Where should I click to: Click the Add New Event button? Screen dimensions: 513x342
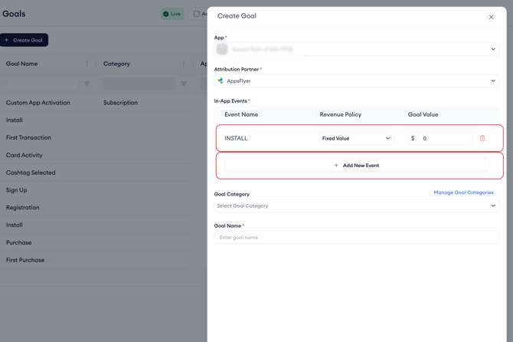click(356, 165)
